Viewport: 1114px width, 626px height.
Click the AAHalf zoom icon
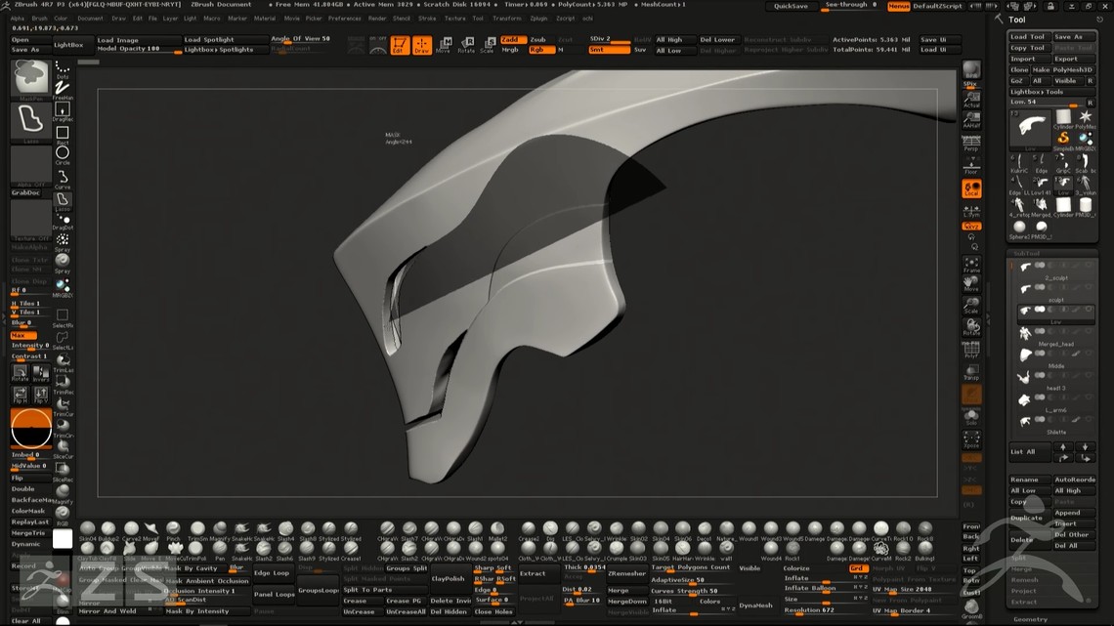click(971, 119)
